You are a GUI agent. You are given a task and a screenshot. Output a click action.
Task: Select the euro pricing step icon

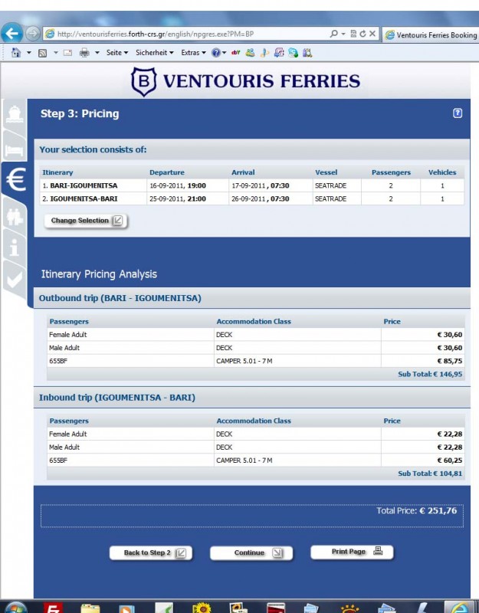pyautogui.click(x=15, y=179)
